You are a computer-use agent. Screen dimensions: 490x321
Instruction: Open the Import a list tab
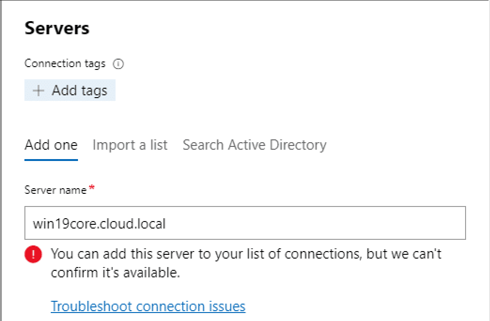[130, 145]
